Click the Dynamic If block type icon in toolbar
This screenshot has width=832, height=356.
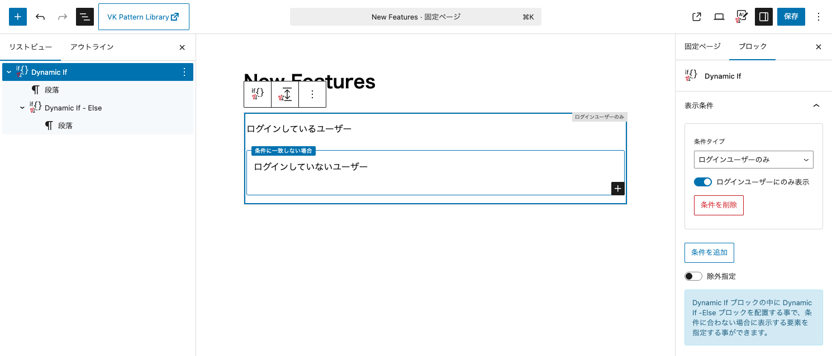[258, 94]
